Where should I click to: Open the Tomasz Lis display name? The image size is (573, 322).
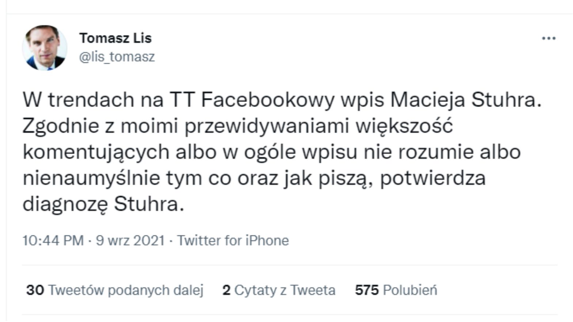115,38
